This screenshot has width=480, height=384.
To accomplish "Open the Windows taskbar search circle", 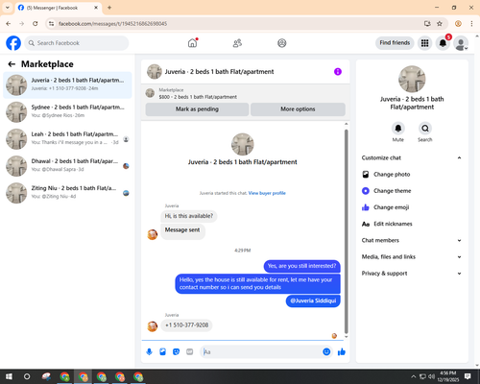I will coord(27,376).
